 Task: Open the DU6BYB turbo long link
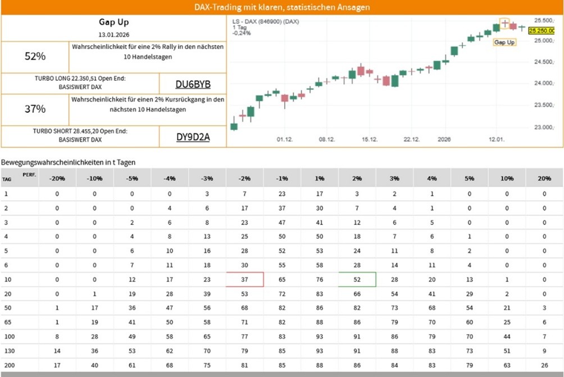[193, 84]
